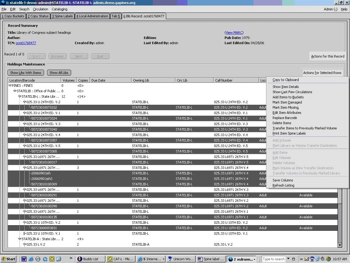This screenshot has width=350, height=263.
Task: Collapse the PINES : PINES tree node
Action: click(10, 86)
